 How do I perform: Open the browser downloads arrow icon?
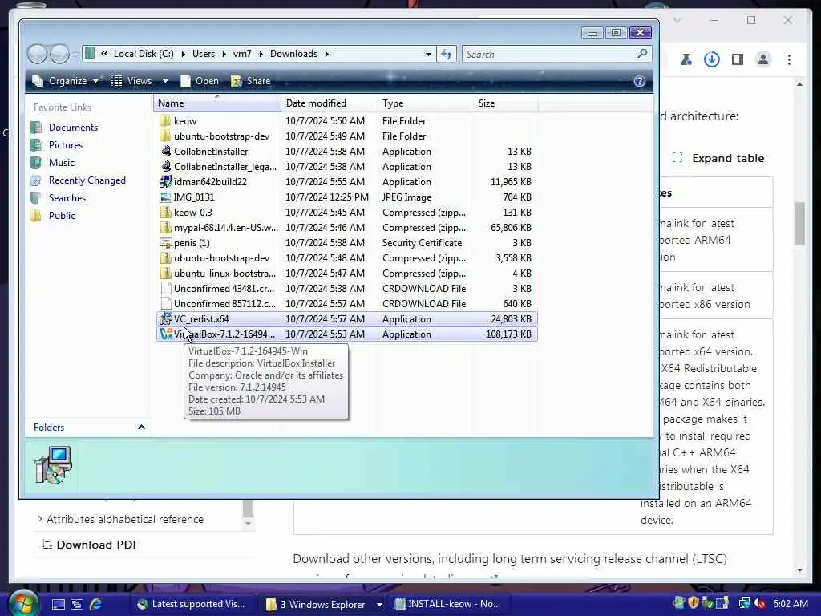712,59
